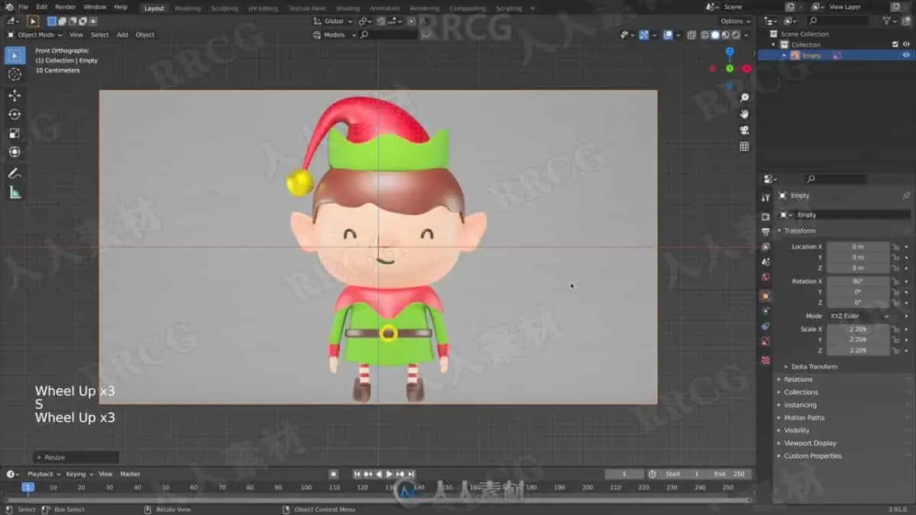Click the hand pan view icon
The image size is (916, 515).
(x=744, y=114)
